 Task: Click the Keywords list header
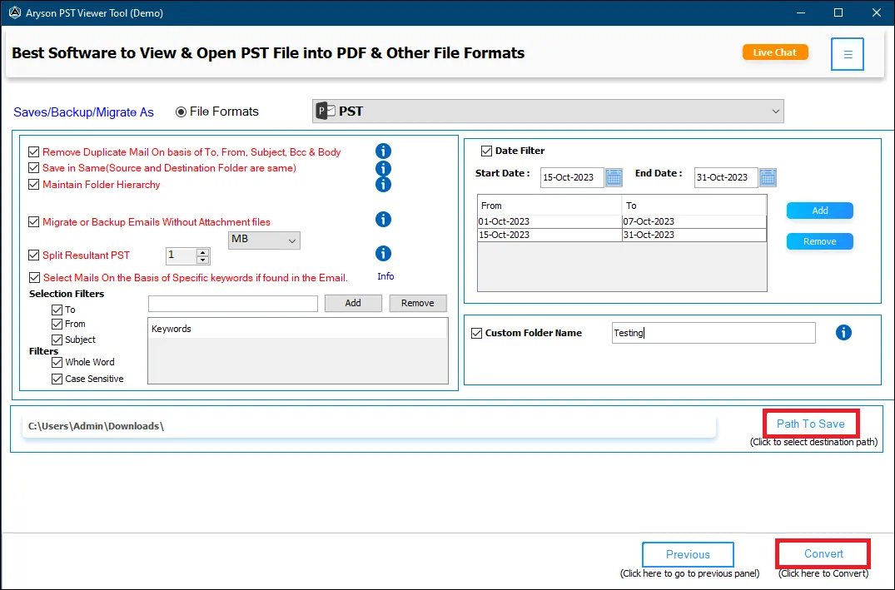[297, 329]
